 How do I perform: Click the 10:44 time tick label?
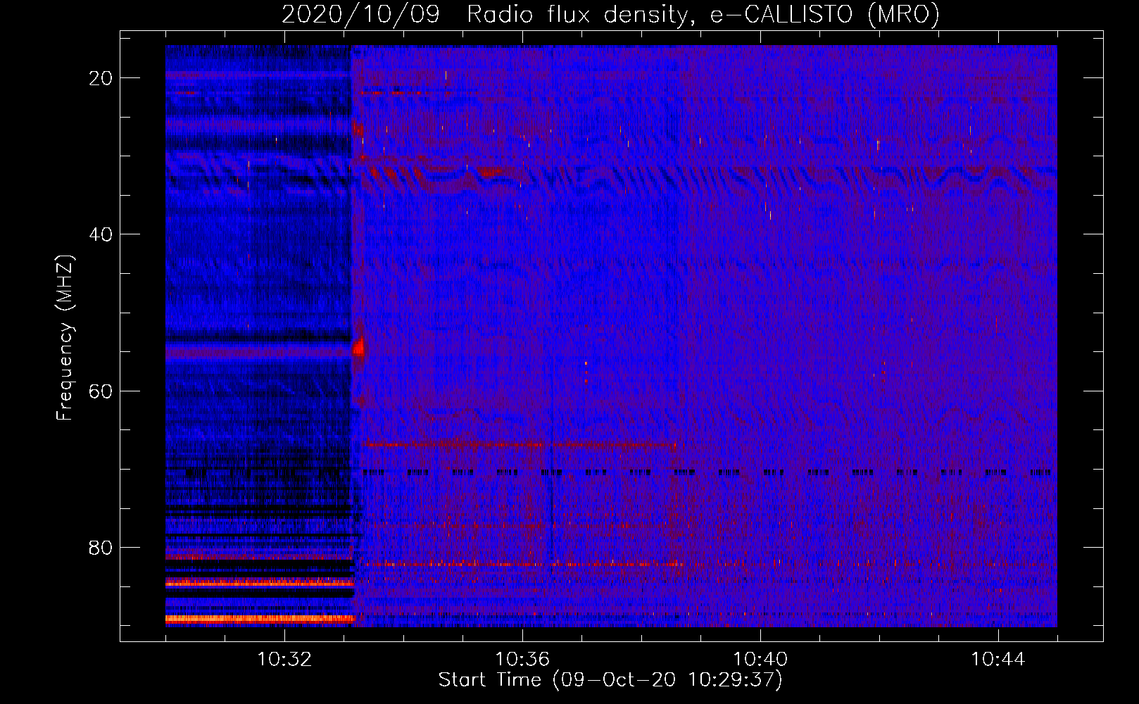pos(998,660)
